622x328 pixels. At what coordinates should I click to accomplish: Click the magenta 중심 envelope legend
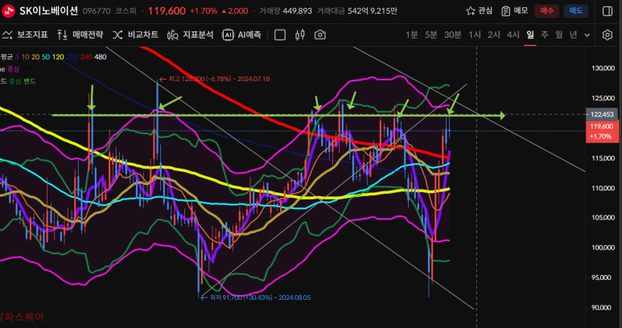pyautogui.click(x=13, y=69)
